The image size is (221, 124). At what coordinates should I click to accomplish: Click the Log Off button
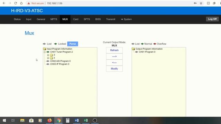click(212, 19)
